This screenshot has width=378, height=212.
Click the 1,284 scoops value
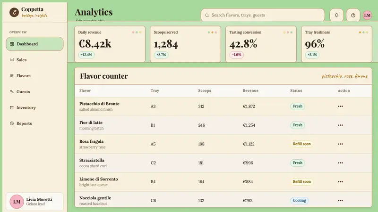(166, 44)
